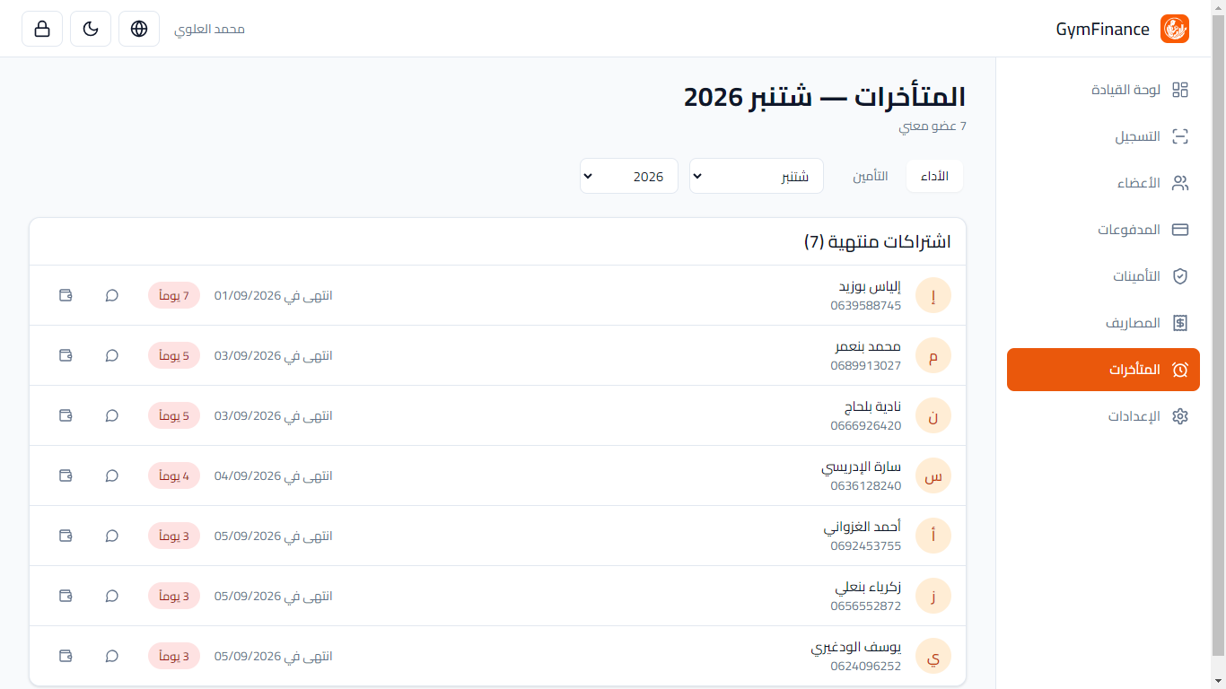Click message icon for سارة الإدريسي
Viewport: 1226px width, 689px height.
[112, 475]
